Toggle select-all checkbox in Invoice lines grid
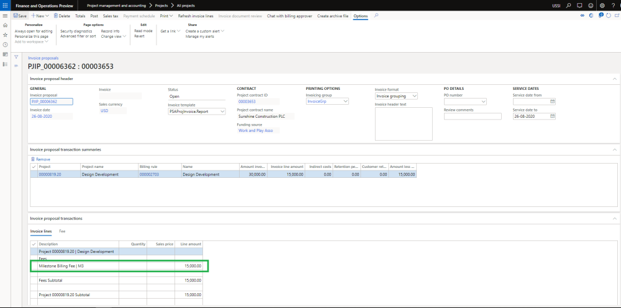The image size is (621, 308). tap(34, 244)
